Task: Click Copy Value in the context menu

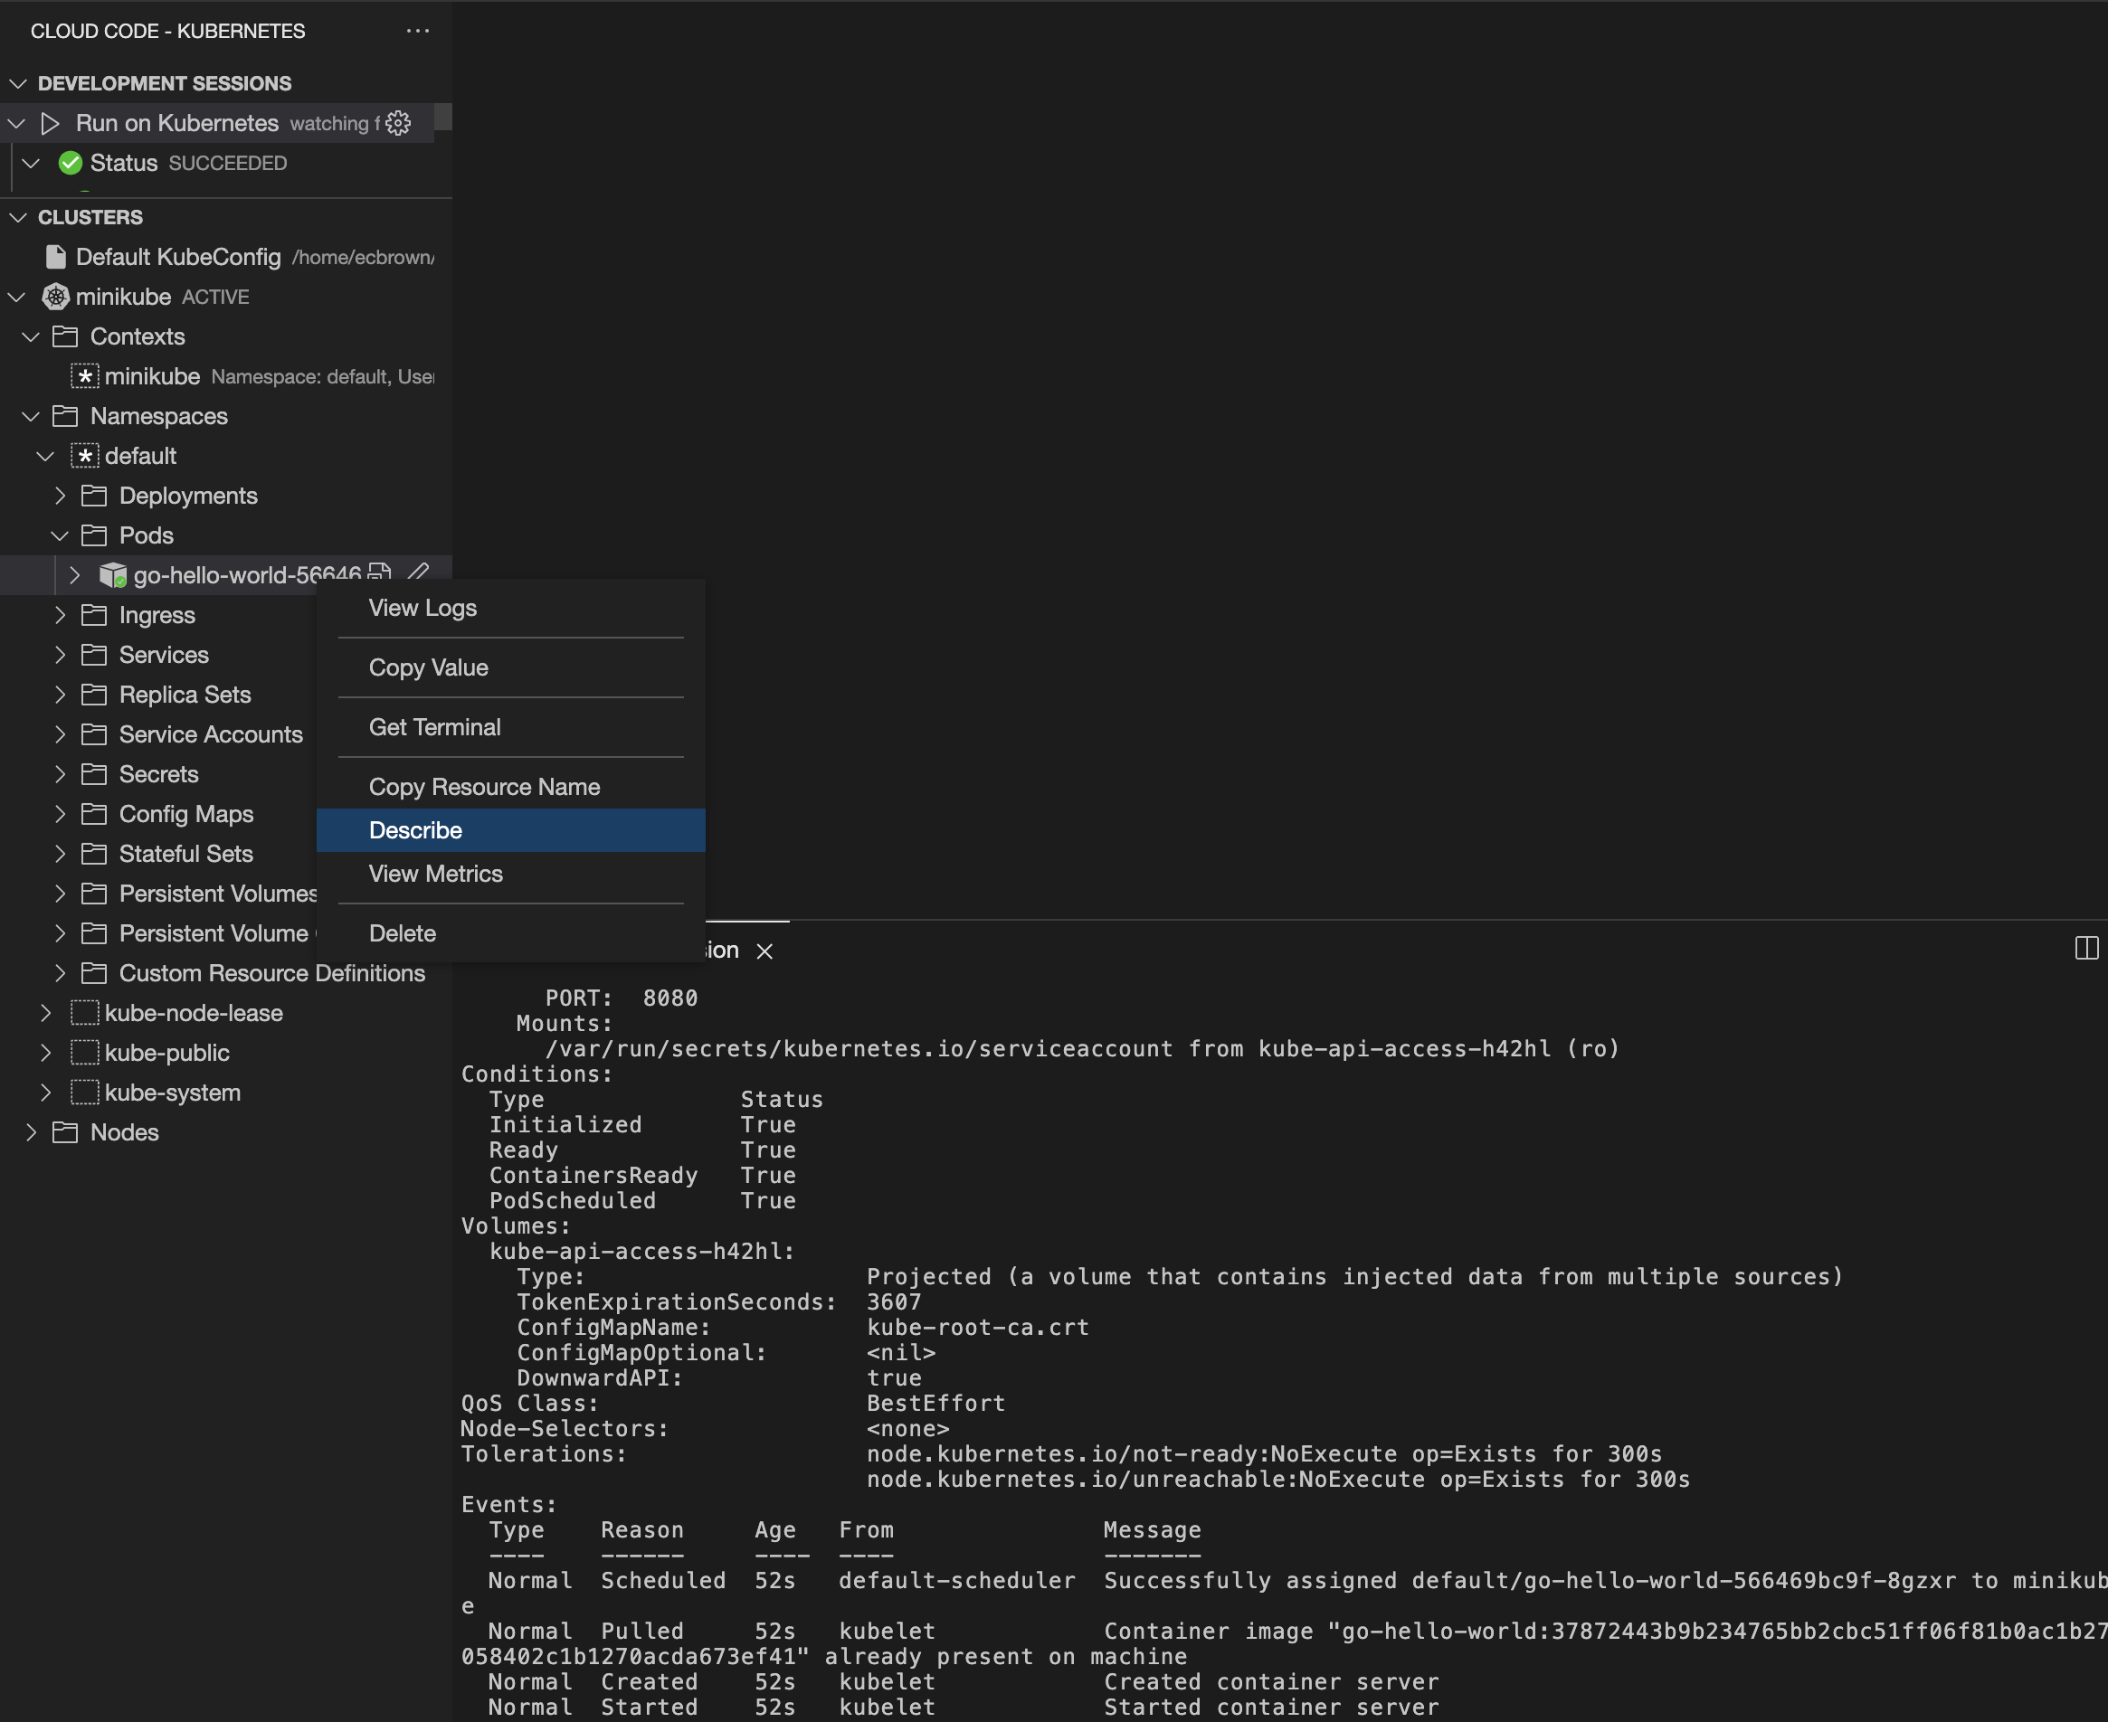Action: (427, 667)
